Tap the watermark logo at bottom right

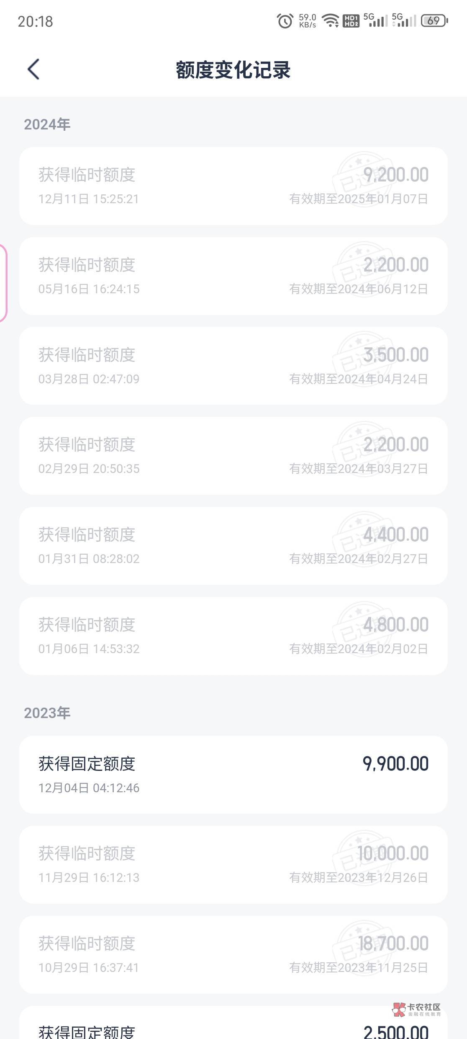pyautogui.click(x=416, y=1009)
